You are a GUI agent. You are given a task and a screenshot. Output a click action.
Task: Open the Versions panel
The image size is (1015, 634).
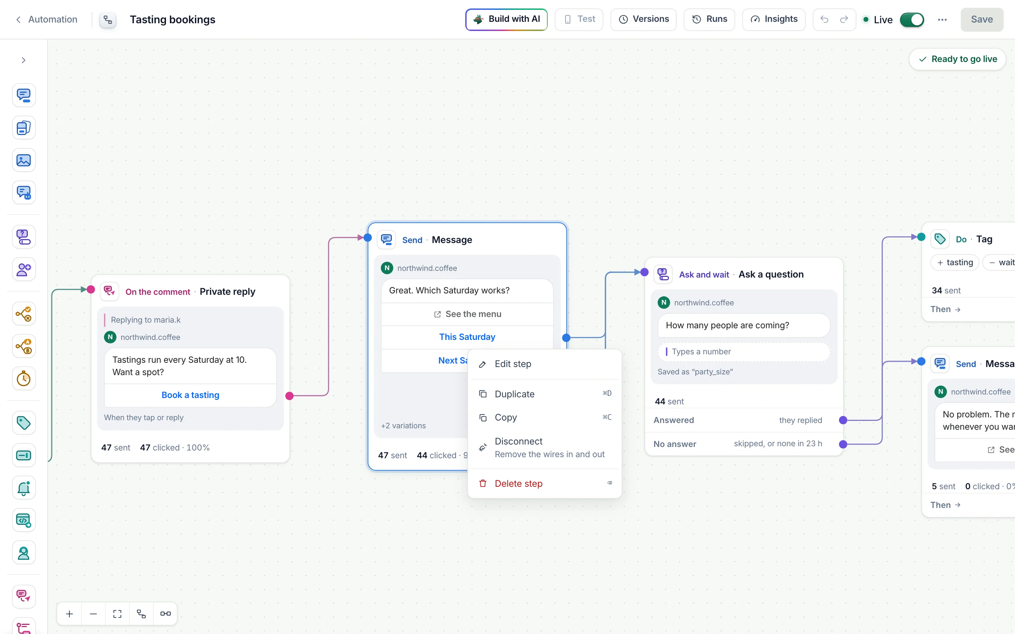(643, 19)
